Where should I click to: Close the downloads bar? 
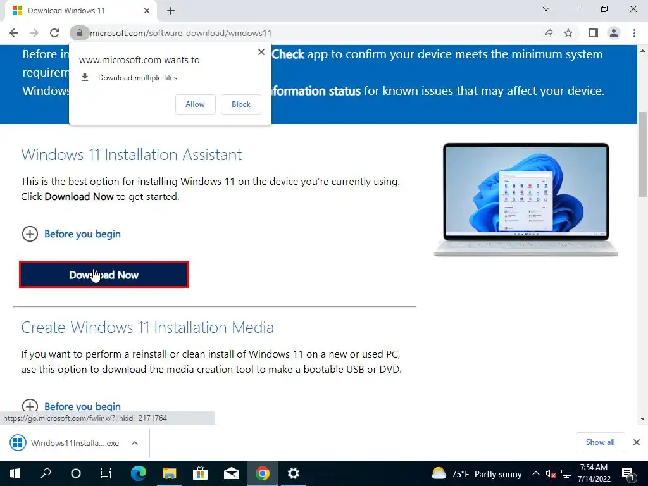click(637, 442)
